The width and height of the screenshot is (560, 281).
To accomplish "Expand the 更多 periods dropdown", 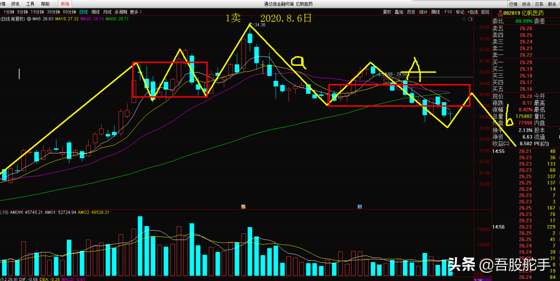I will coord(136,12).
